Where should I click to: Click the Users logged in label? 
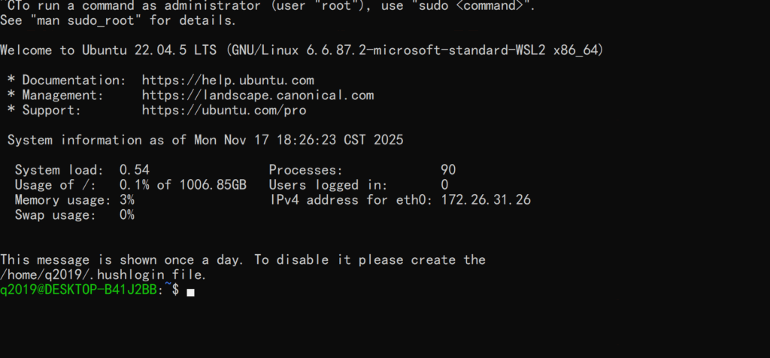(x=328, y=185)
